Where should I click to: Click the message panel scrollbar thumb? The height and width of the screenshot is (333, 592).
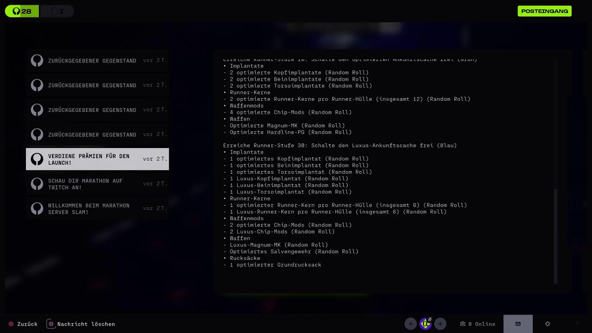pyautogui.click(x=555, y=236)
